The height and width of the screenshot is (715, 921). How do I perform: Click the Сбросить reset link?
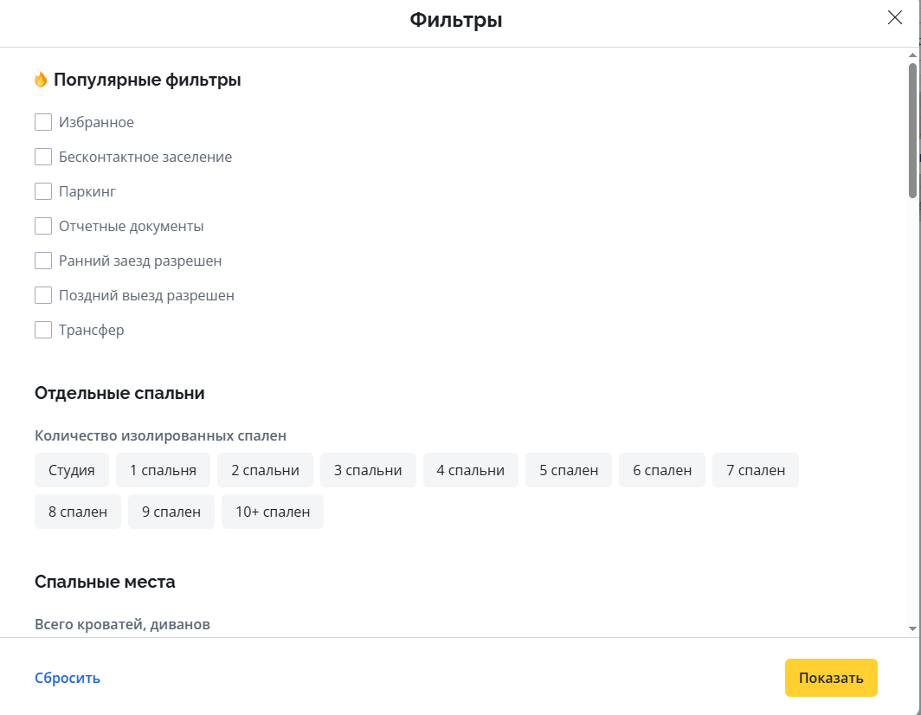point(68,678)
